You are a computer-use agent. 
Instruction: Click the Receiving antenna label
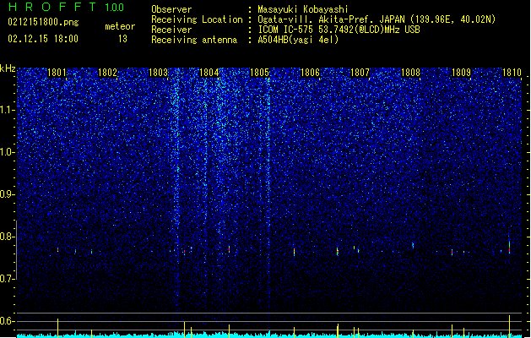pyautogui.click(x=194, y=40)
